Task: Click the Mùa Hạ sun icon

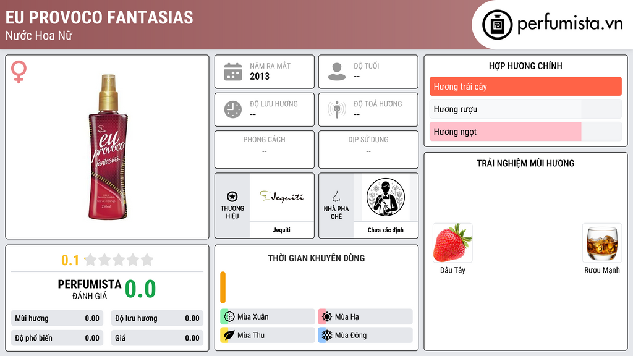Action: pyautogui.click(x=327, y=317)
